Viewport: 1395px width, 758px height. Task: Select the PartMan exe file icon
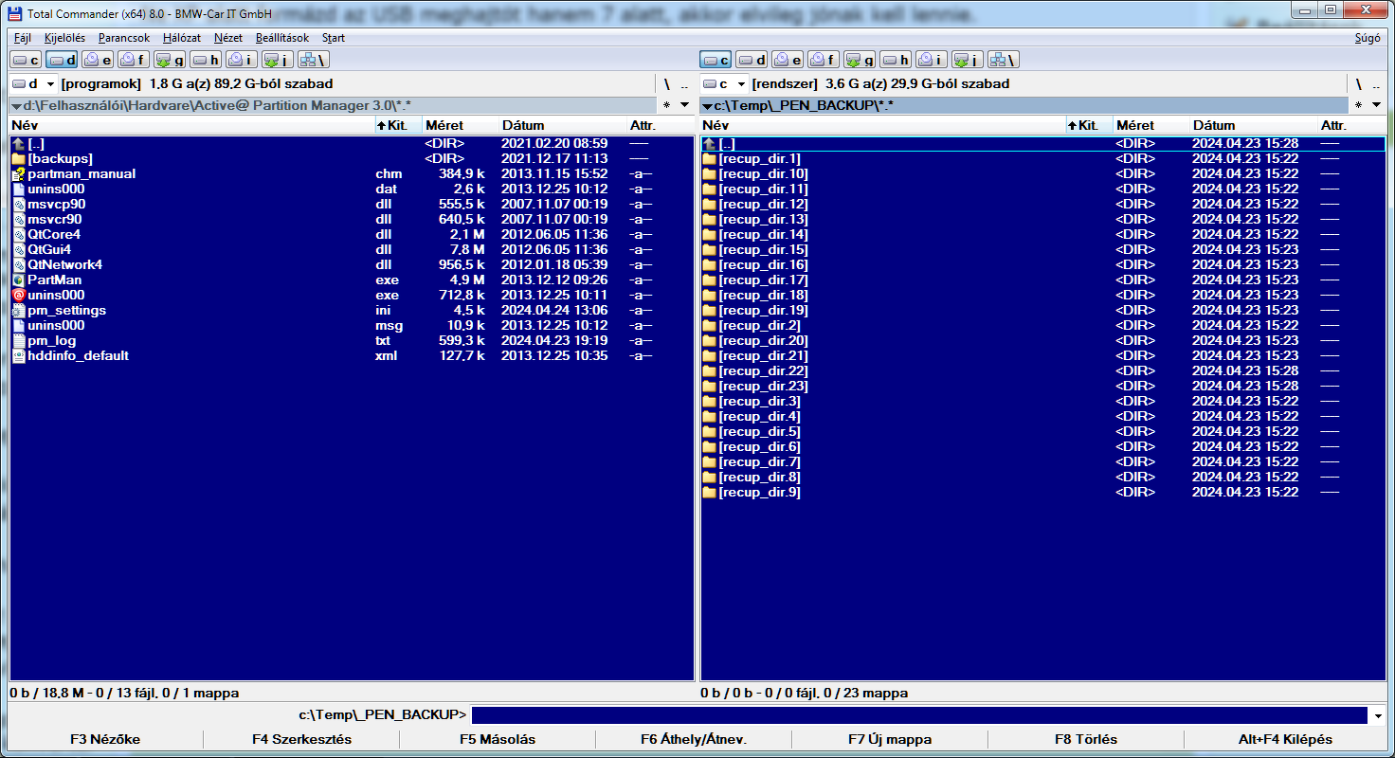tap(19, 280)
